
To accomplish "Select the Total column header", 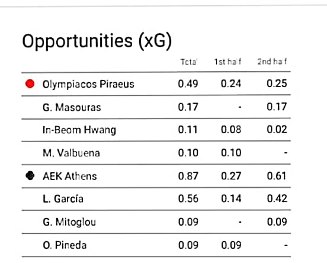I will [x=189, y=62].
